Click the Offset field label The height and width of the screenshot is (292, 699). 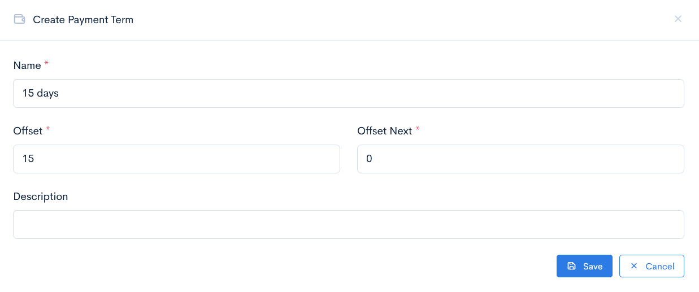pos(28,131)
